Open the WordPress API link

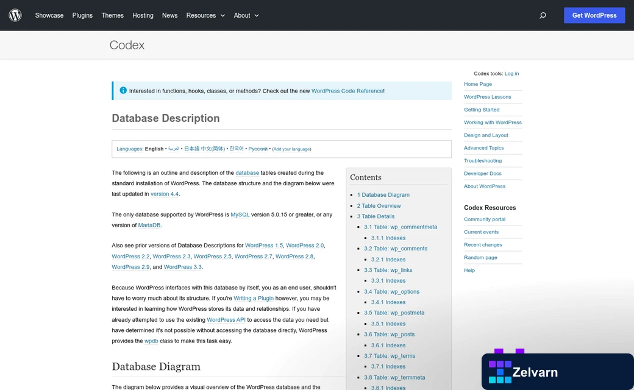coord(226,320)
